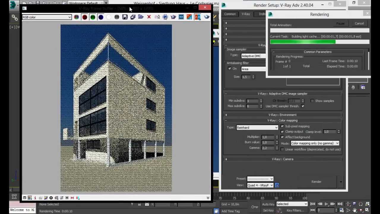Screen dimensions: 380x214
Task: Open the Preset dropdown in Render Setup
Action: [260, 179]
